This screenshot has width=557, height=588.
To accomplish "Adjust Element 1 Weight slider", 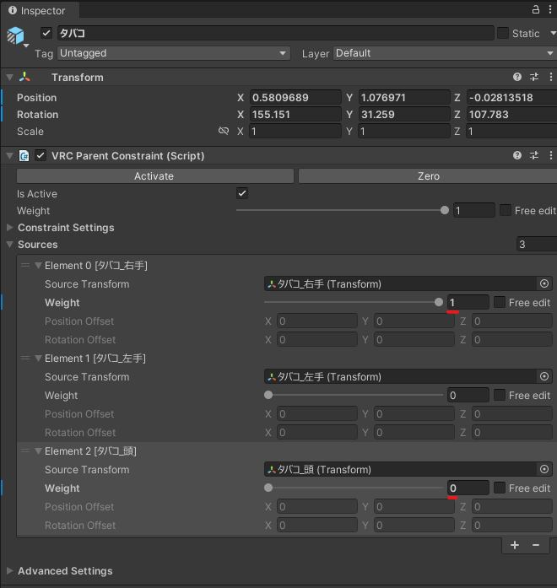I will [354, 395].
